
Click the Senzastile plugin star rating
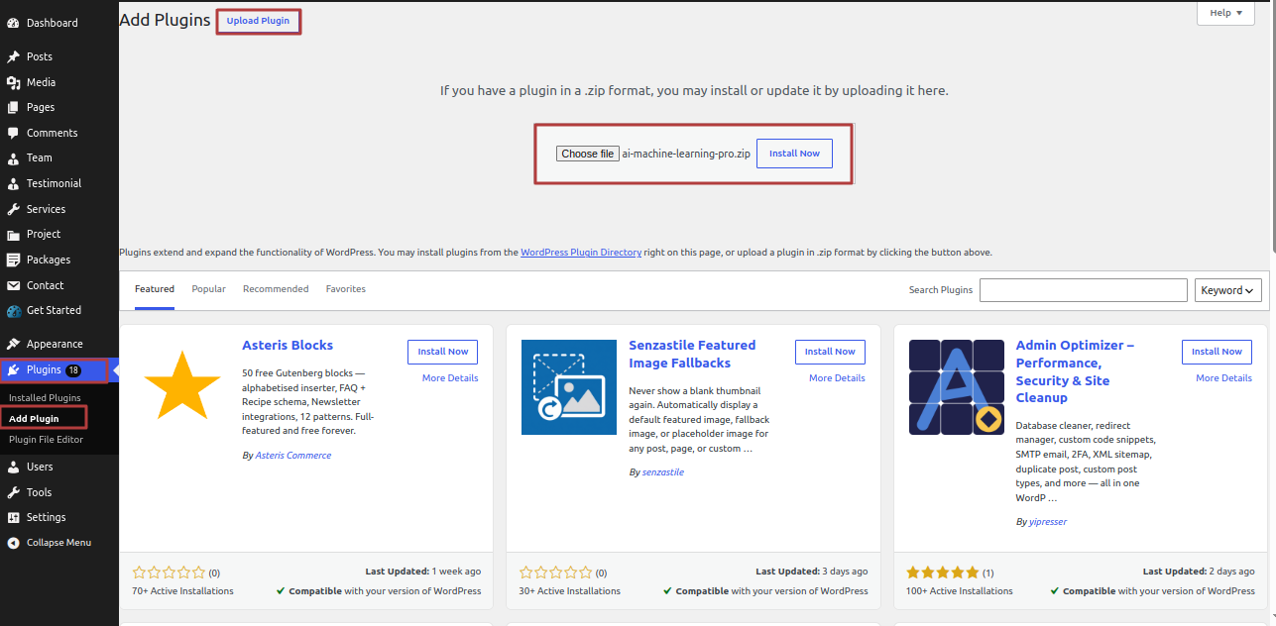pyautogui.click(x=556, y=573)
